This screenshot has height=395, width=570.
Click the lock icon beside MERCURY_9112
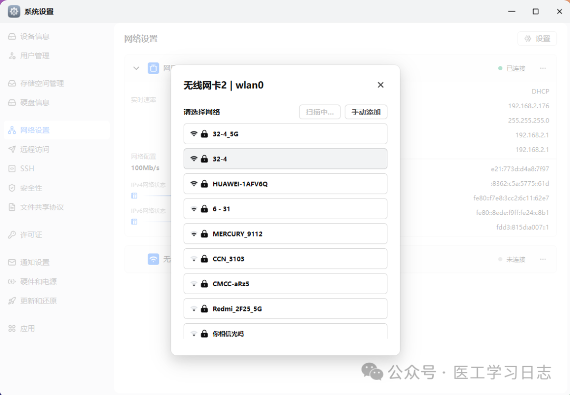click(x=204, y=234)
